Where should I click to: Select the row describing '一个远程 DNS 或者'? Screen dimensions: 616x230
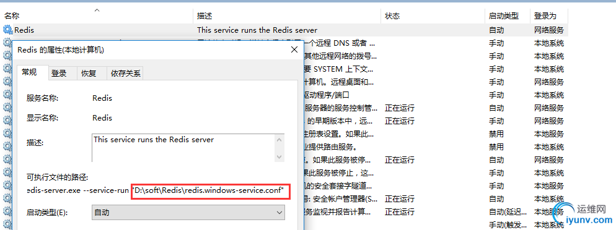point(340,43)
